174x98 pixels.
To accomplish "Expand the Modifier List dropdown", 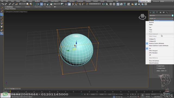I will point(161,18).
